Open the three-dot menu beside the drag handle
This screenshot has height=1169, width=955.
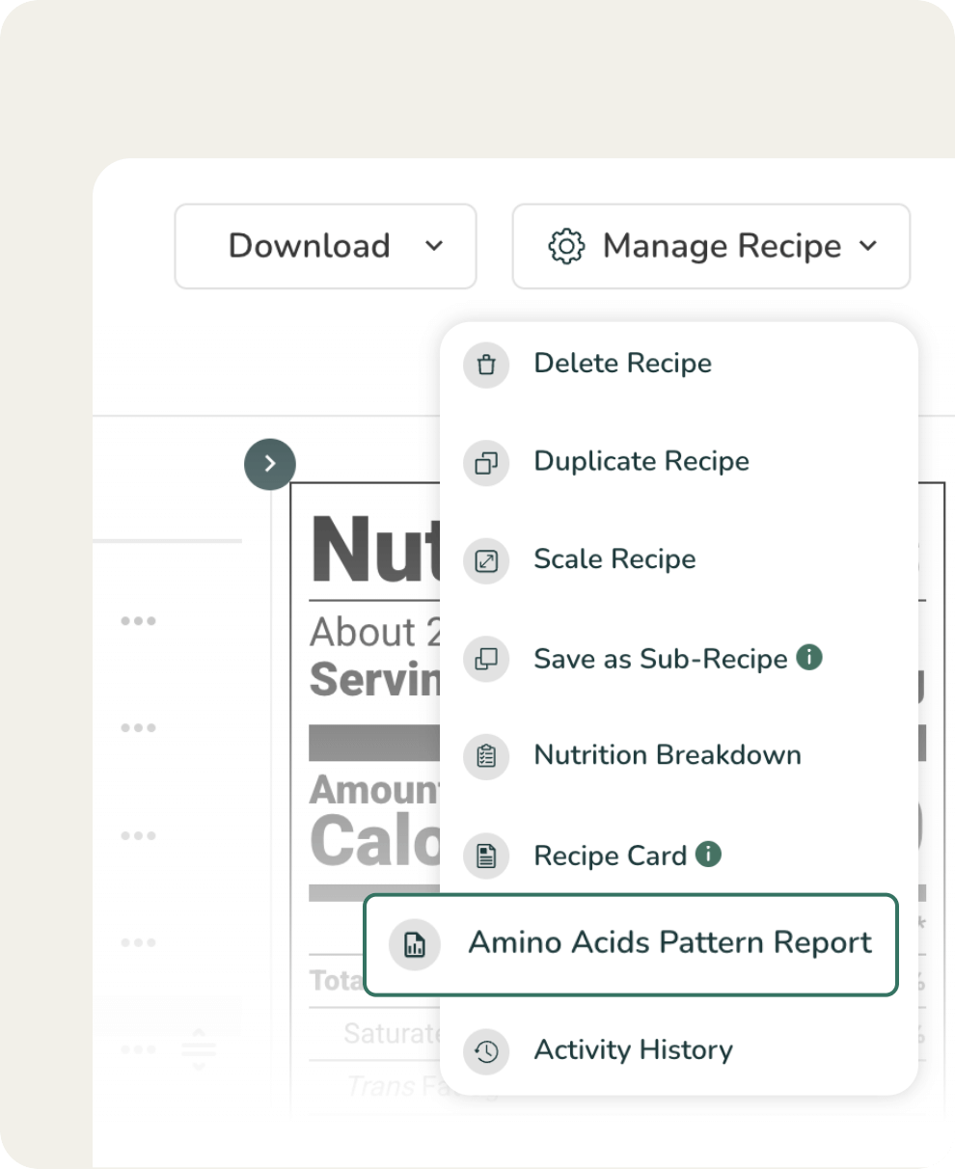coord(138,1049)
